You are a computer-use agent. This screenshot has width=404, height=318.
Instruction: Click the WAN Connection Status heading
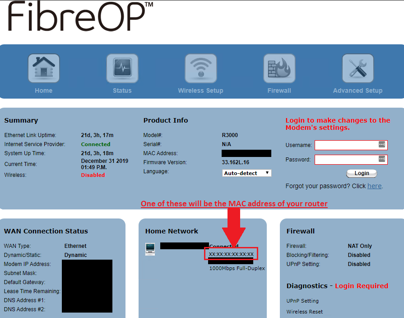click(x=46, y=231)
